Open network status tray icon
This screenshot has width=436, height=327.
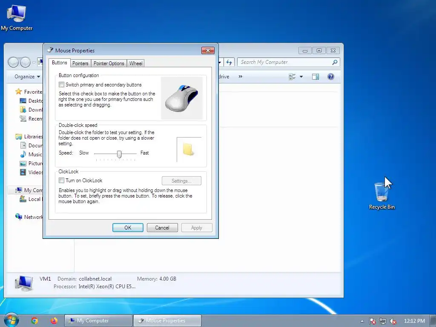coord(383,321)
